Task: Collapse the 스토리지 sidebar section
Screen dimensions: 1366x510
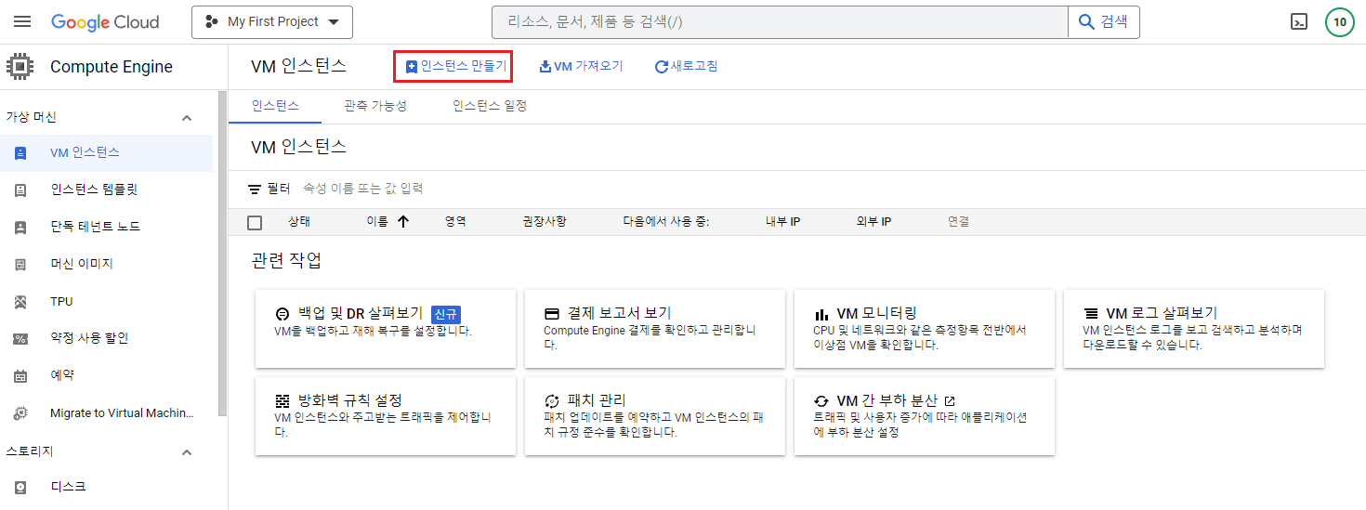Action: [x=187, y=452]
